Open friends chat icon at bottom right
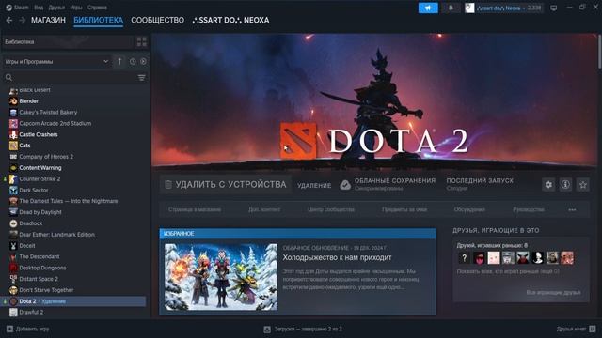This screenshot has height=338, width=602. click(593, 329)
